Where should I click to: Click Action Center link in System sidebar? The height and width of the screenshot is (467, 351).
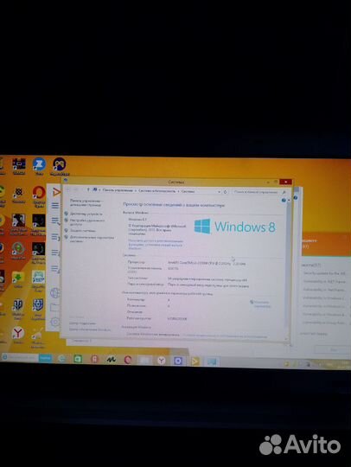[82, 323]
